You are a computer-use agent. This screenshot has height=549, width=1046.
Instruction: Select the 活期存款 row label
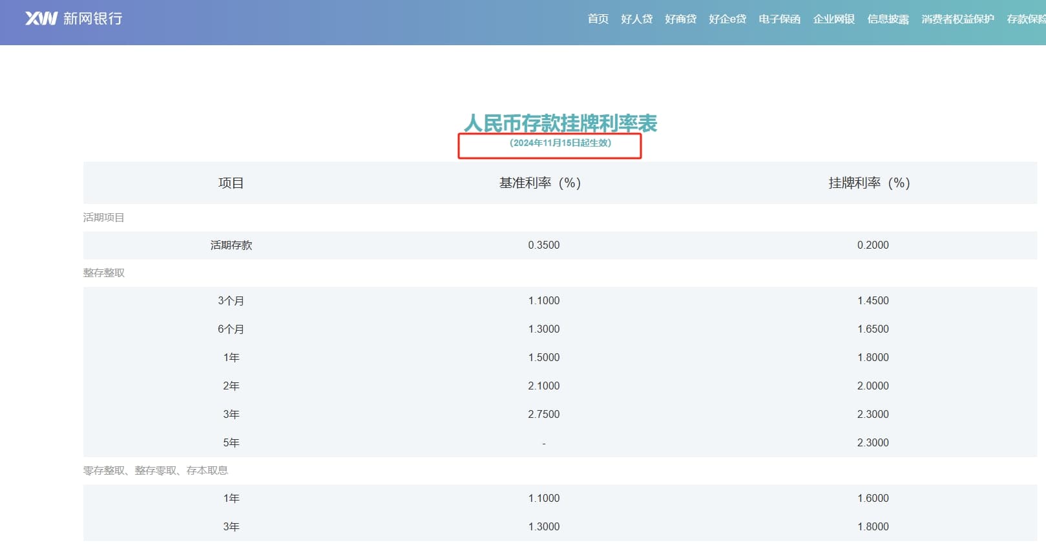(x=231, y=245)
